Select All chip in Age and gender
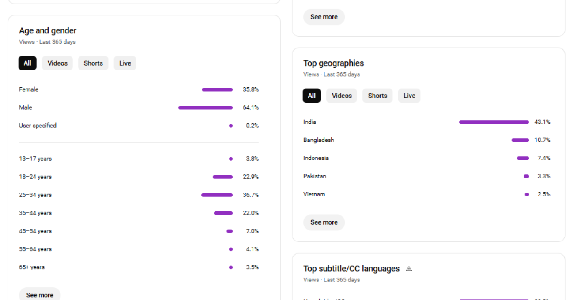This screenshot has height=300, width=577. click(x=27, y=63)
